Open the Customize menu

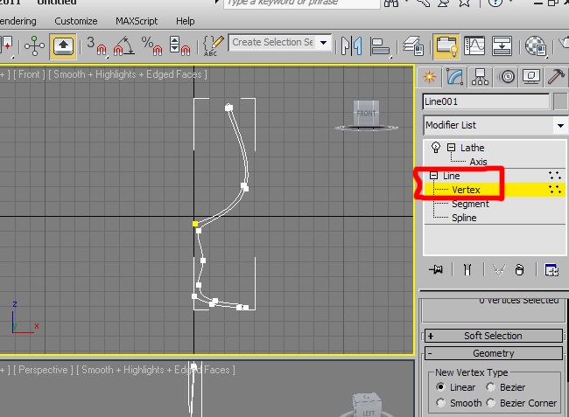coord(76,21)
